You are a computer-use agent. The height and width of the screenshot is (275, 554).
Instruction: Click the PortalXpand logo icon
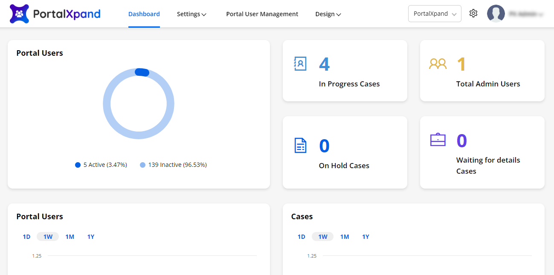(x=19, y=14)
